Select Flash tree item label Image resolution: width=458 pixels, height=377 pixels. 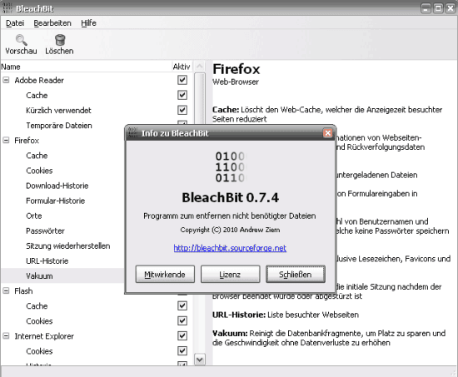[x=23, y=290]
